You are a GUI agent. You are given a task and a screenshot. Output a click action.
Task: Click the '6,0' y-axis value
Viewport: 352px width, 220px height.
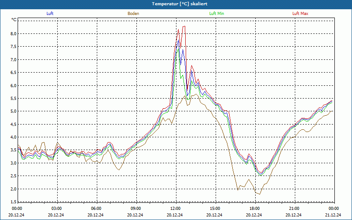(14, 85)
